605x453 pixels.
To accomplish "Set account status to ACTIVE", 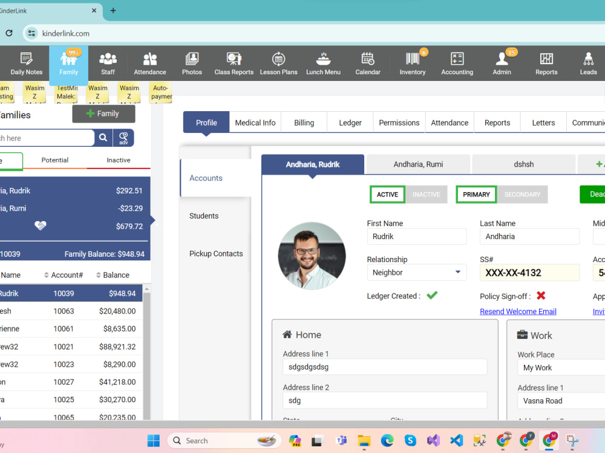I will (x=387, y=194).
